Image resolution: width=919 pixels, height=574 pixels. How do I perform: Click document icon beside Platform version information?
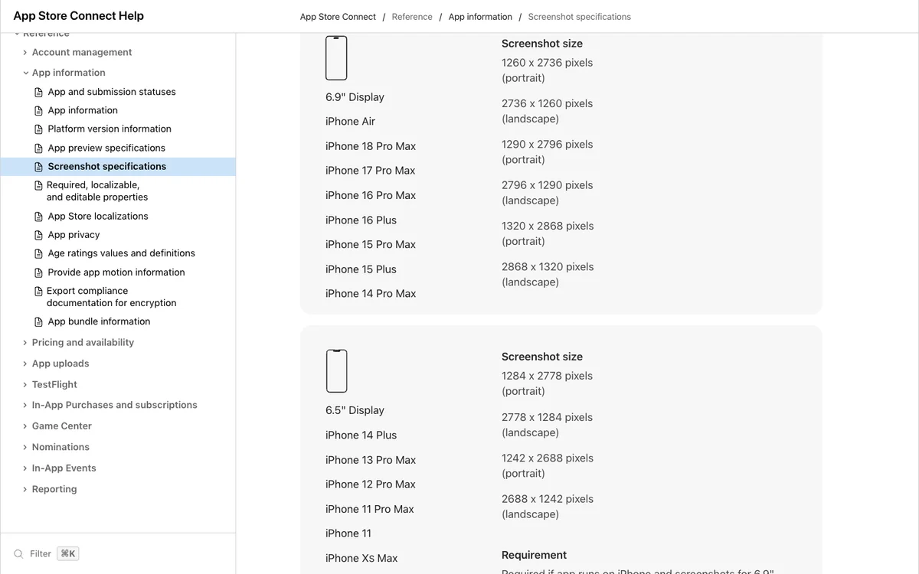tap(39, 129)
